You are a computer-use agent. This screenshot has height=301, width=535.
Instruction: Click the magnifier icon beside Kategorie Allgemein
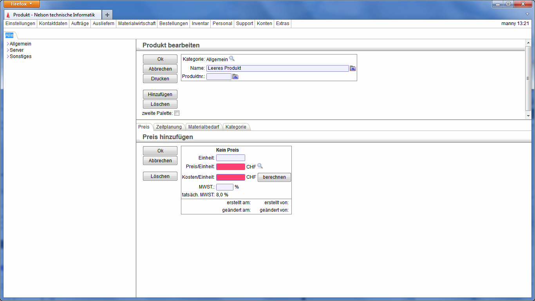(232, 59)
